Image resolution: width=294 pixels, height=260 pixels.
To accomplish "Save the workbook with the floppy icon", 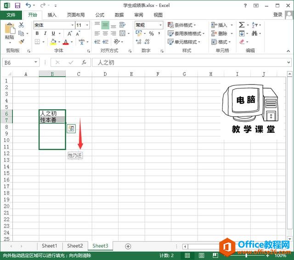I will point(17,6).
